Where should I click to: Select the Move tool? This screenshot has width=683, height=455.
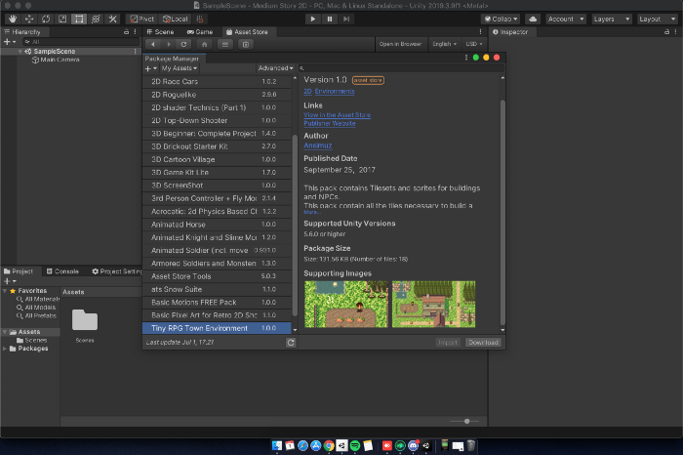pyautogui.click(x=29, y=19)
